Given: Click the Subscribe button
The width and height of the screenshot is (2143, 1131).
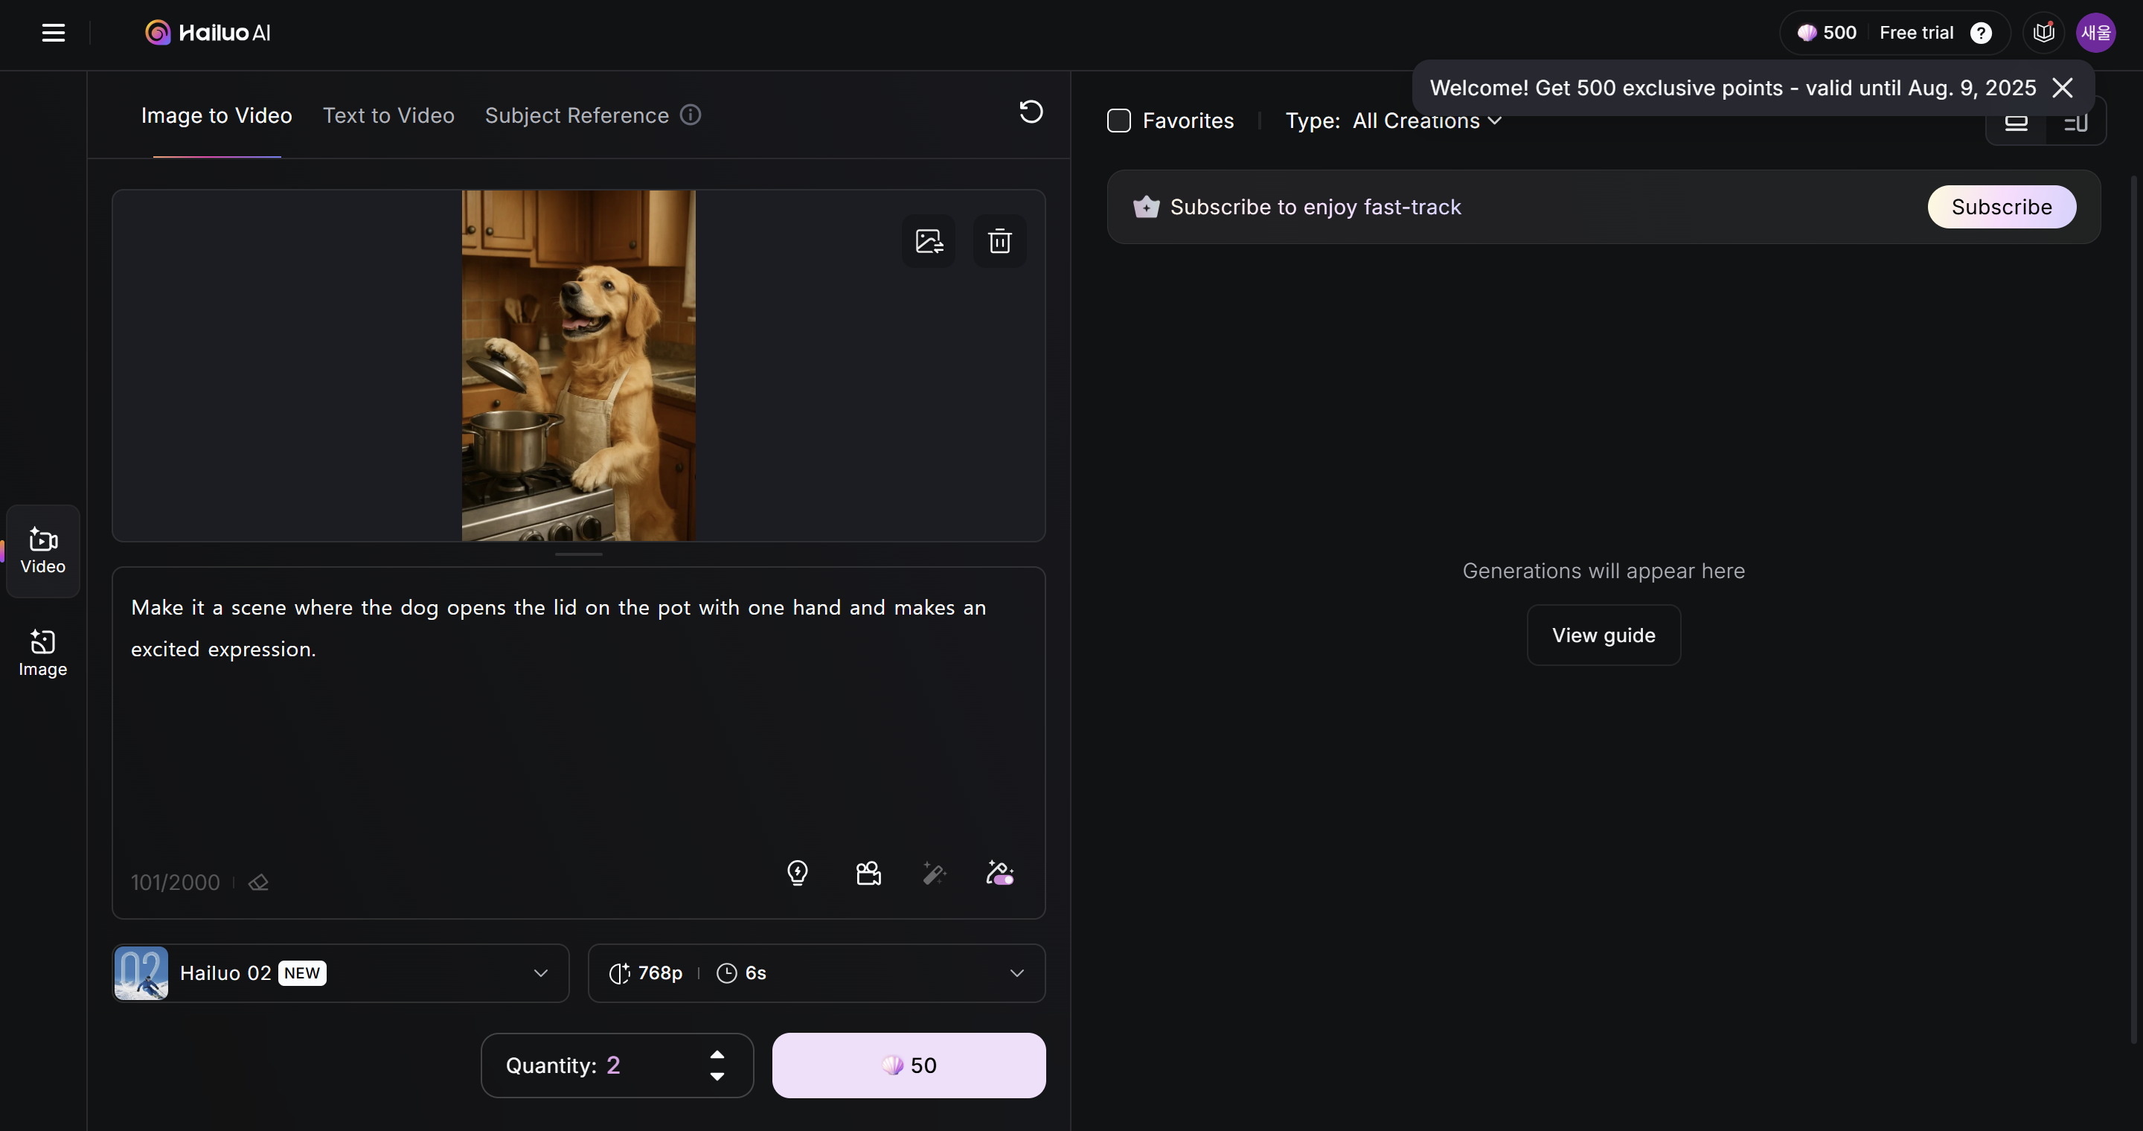Looking at the screenshot, I should pos(2002,207).
